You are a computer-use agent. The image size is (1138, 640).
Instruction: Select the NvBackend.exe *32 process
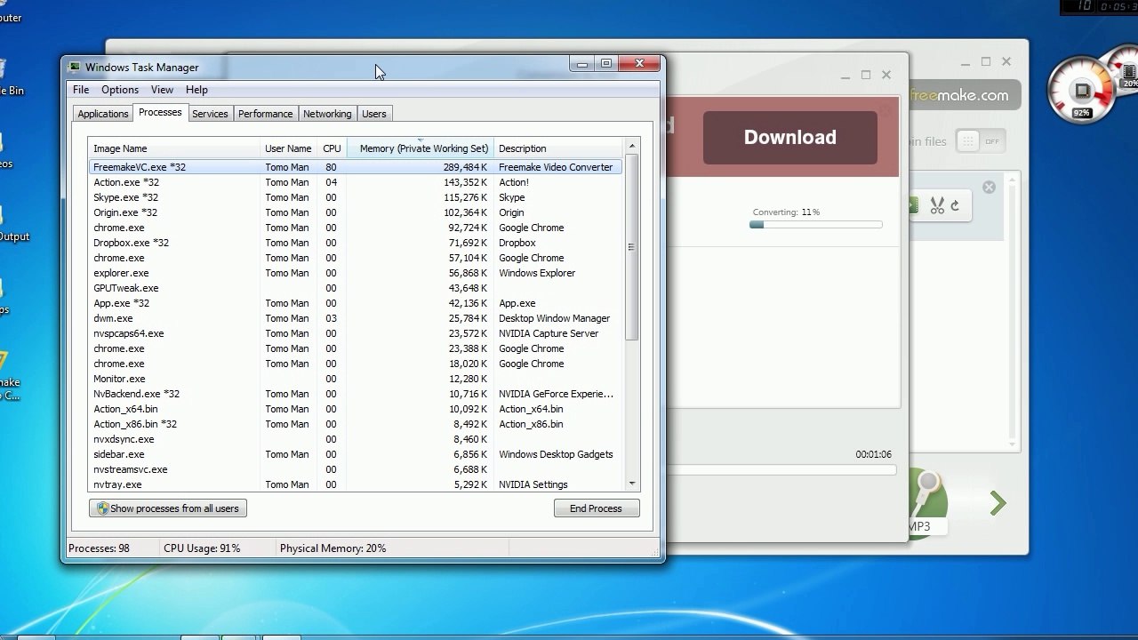pos(356,394)
